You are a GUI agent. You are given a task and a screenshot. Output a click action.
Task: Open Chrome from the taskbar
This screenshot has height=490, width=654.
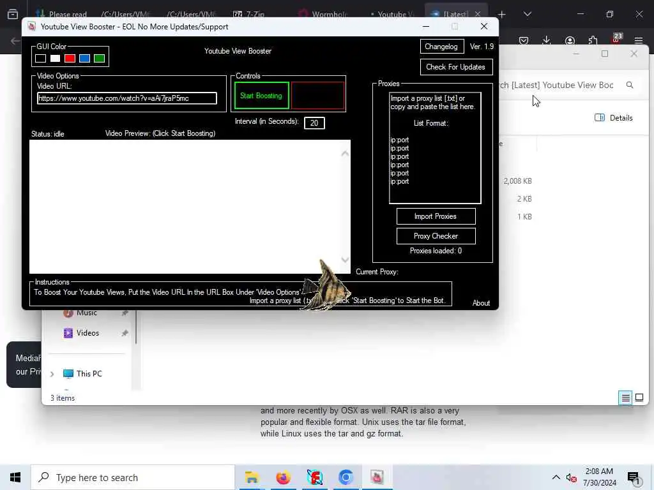click(x=346, y=477)
